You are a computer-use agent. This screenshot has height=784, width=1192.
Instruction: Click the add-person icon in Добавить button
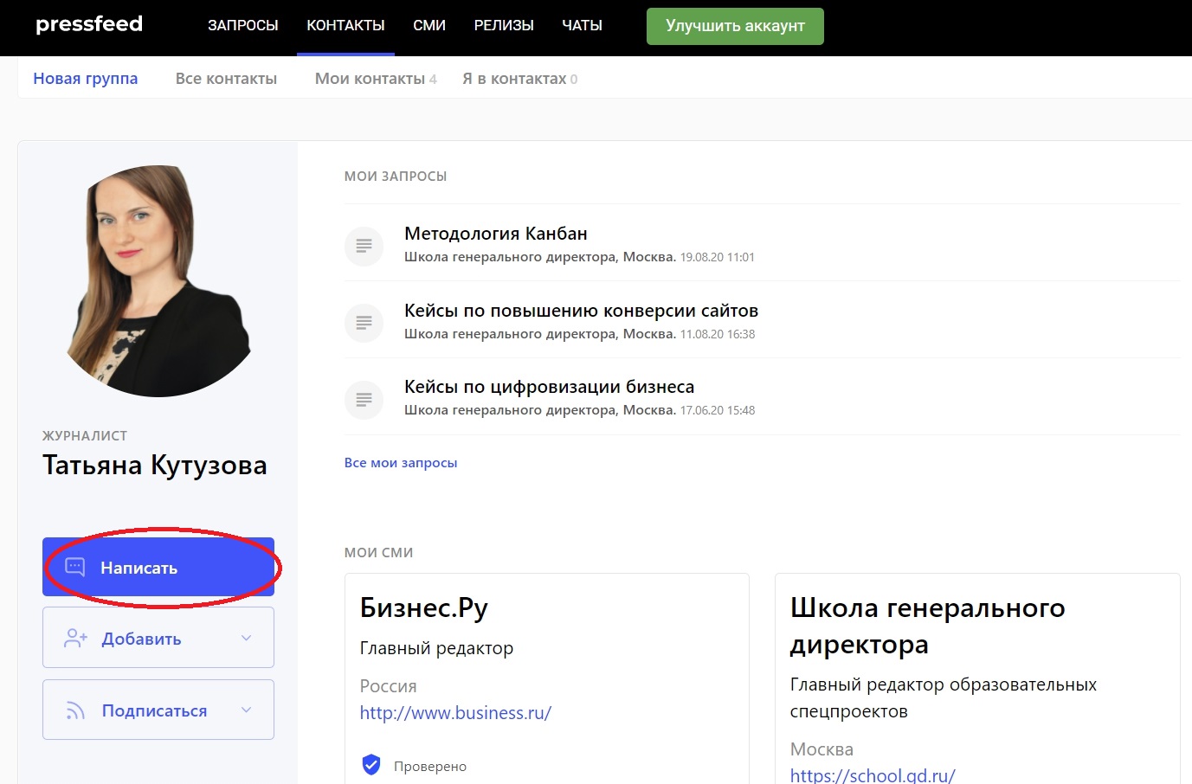75,639
